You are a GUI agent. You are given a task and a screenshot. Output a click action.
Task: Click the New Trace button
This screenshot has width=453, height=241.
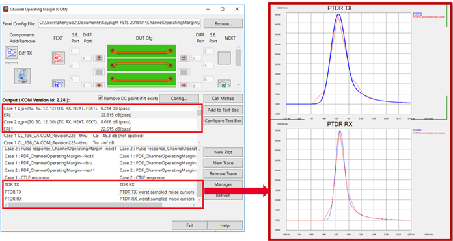(223, 163)
